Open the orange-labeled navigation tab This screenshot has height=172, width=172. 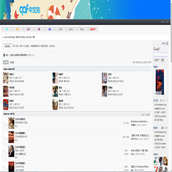click(18, 29)
